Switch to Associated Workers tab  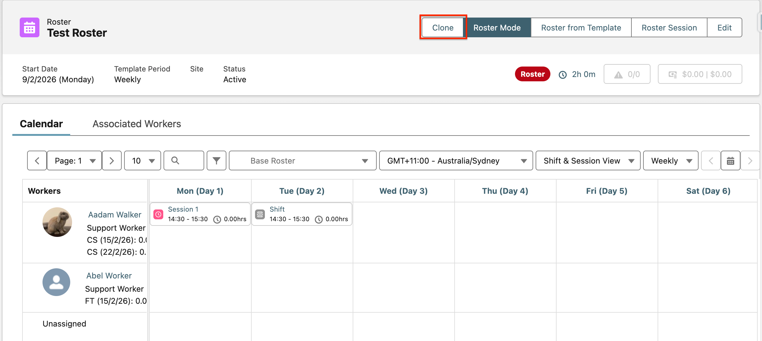point(137,124)
